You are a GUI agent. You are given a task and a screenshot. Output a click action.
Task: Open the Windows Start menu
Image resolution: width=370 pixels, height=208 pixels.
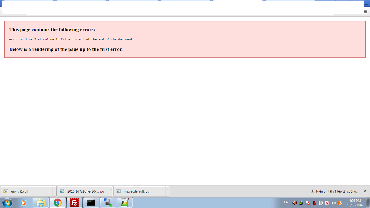pyautogui.click(x=7, y=203)
